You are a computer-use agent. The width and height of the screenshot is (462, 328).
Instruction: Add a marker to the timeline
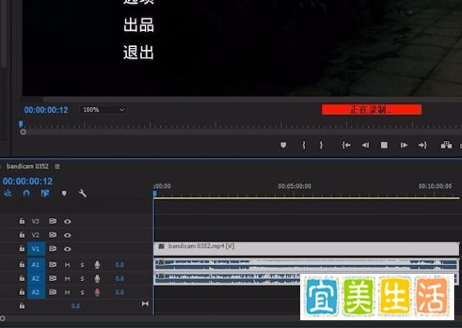click(64, 193)
